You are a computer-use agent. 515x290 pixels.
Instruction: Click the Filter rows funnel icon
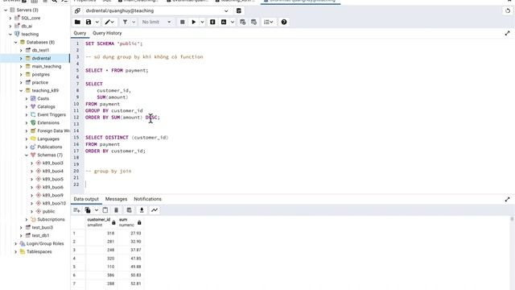click(126, 22)
